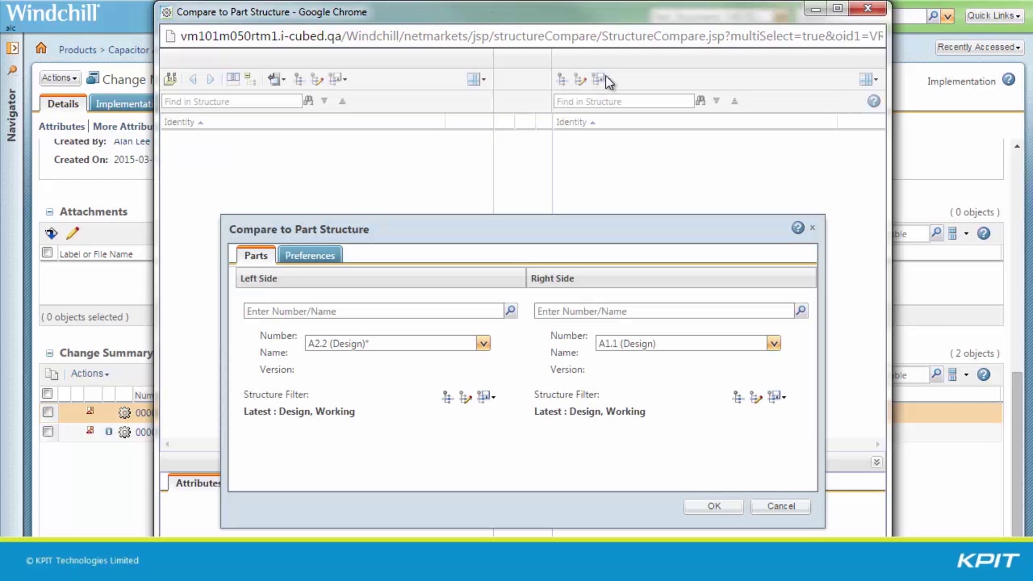Open the Details tab

[x=63, y=104]
